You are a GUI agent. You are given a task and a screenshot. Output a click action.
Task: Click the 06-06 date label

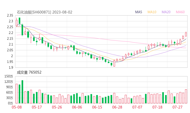click(x=77, y=107)
